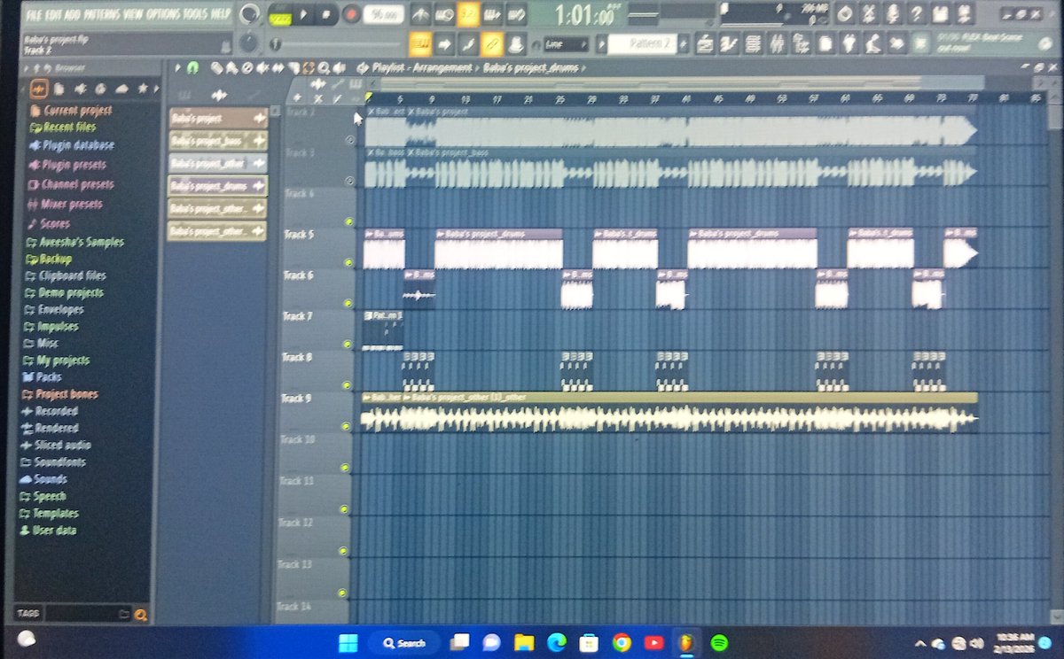
Task: Open Spotify from the Windows taskbar
Action: click(x=720, y=642)
